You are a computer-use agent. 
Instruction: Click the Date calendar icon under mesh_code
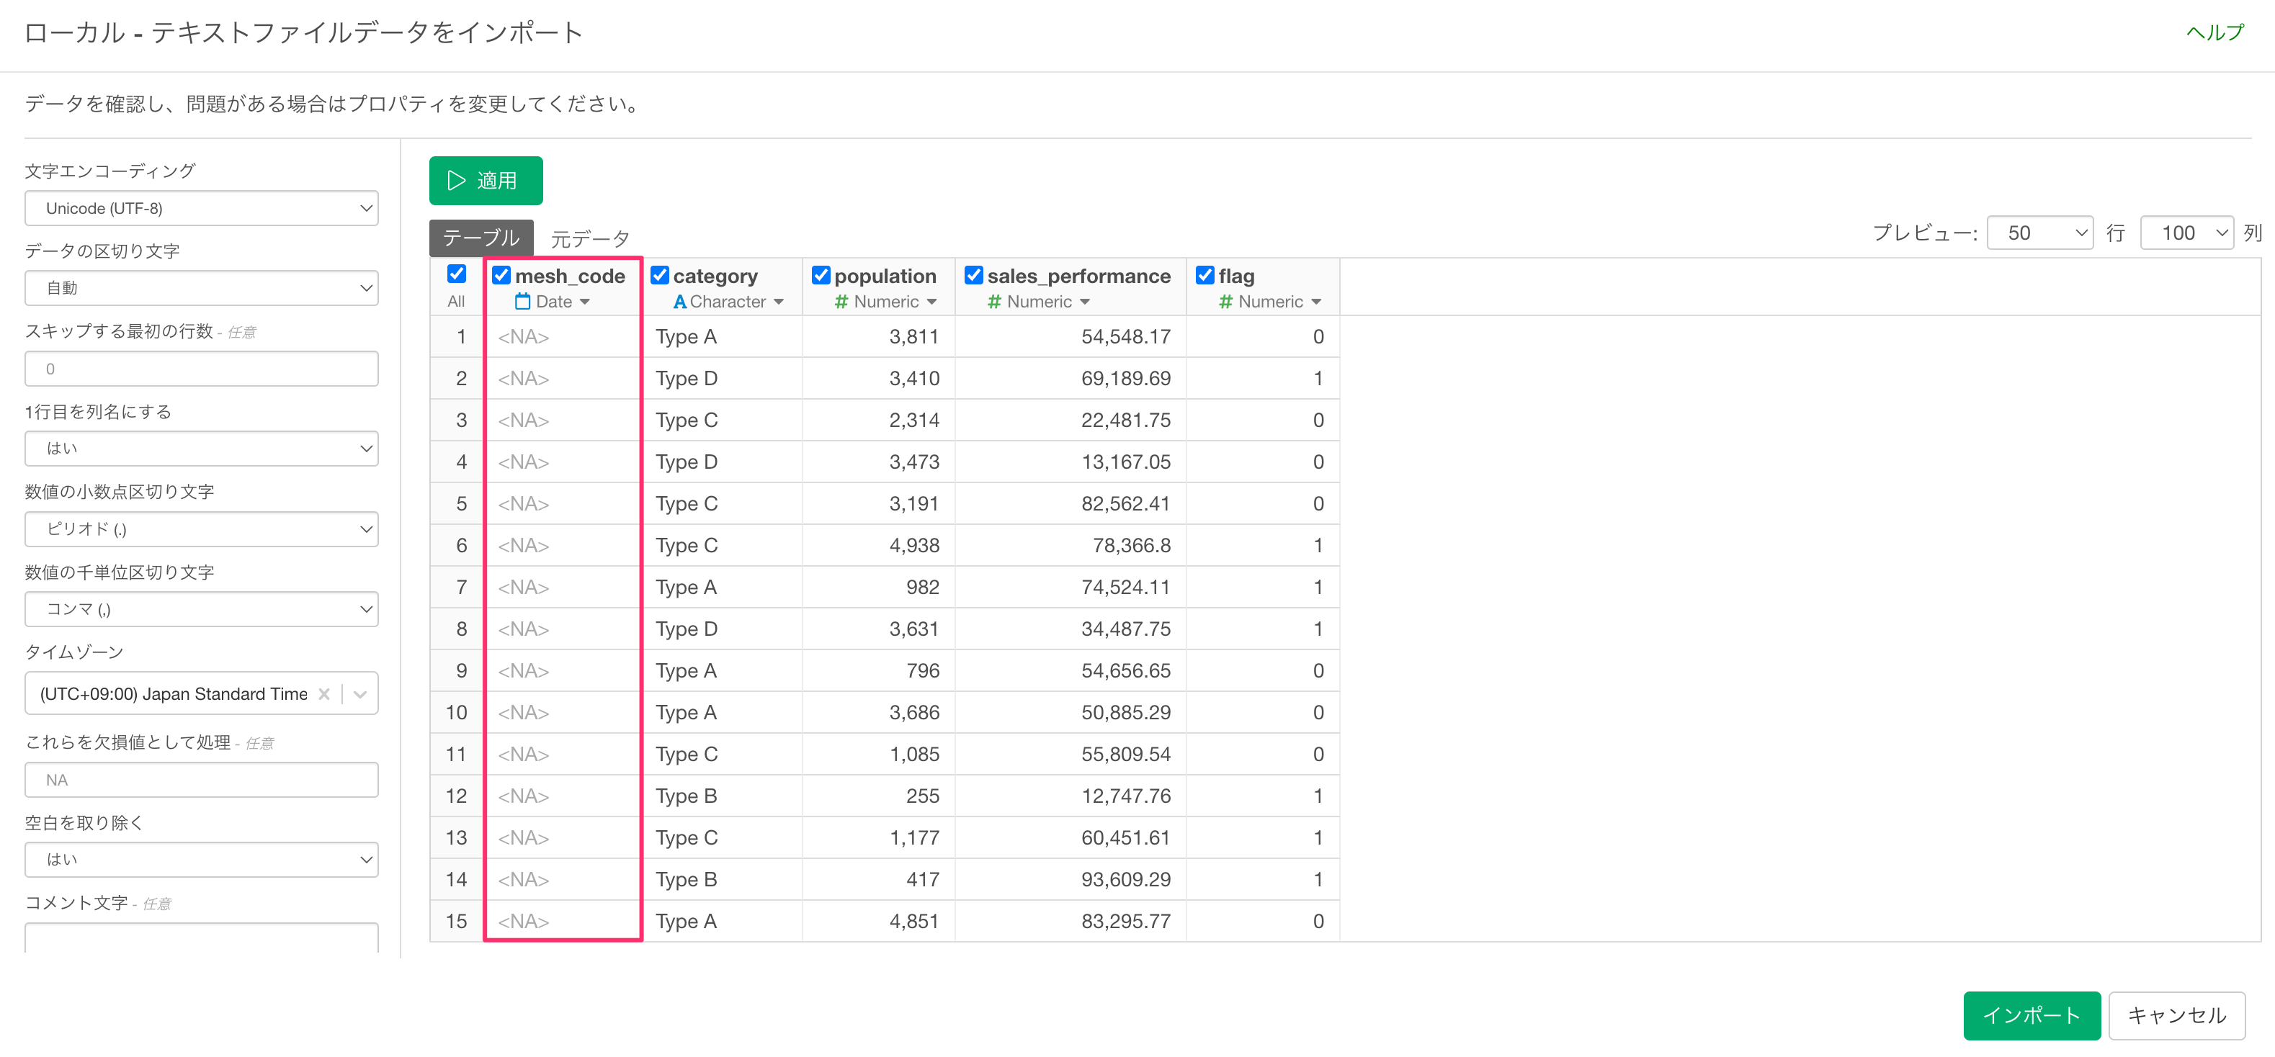tap(523, 302)
